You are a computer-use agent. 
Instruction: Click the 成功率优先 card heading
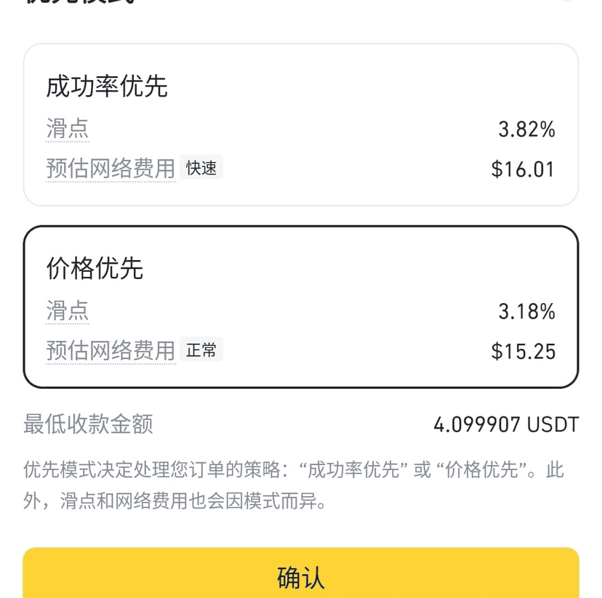coord(107,86)
